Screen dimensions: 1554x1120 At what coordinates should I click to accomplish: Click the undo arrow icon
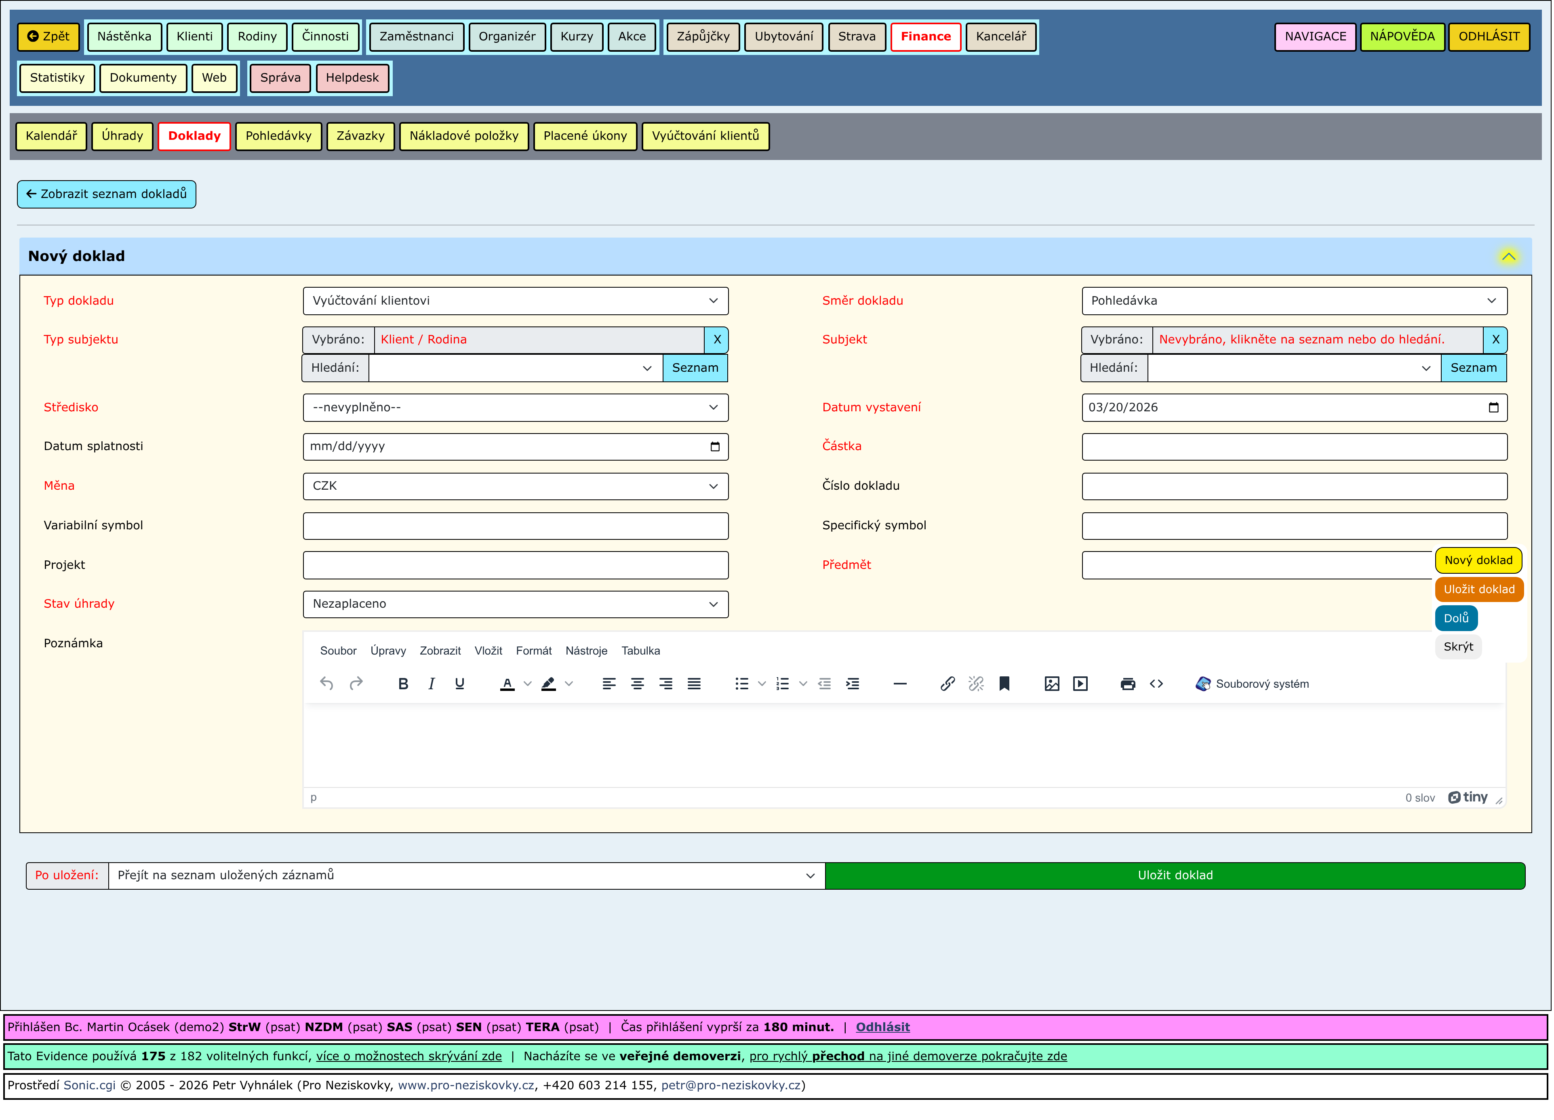(327, 684)
